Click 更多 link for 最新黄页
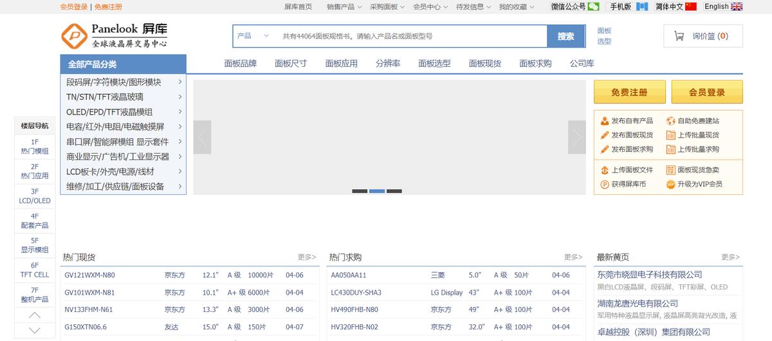This screenshot has width=772, height=341. tap(730, 257)
